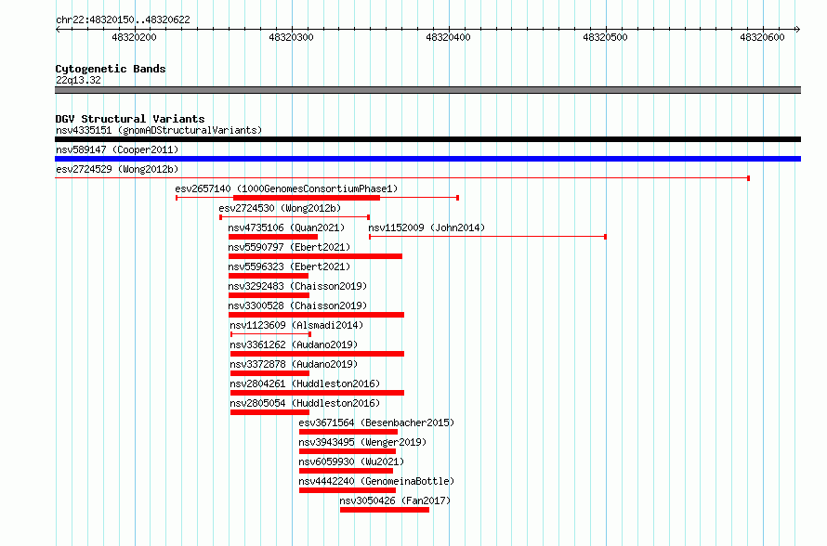Open esv2724529 (Wong2012b) label

point(117,169)
